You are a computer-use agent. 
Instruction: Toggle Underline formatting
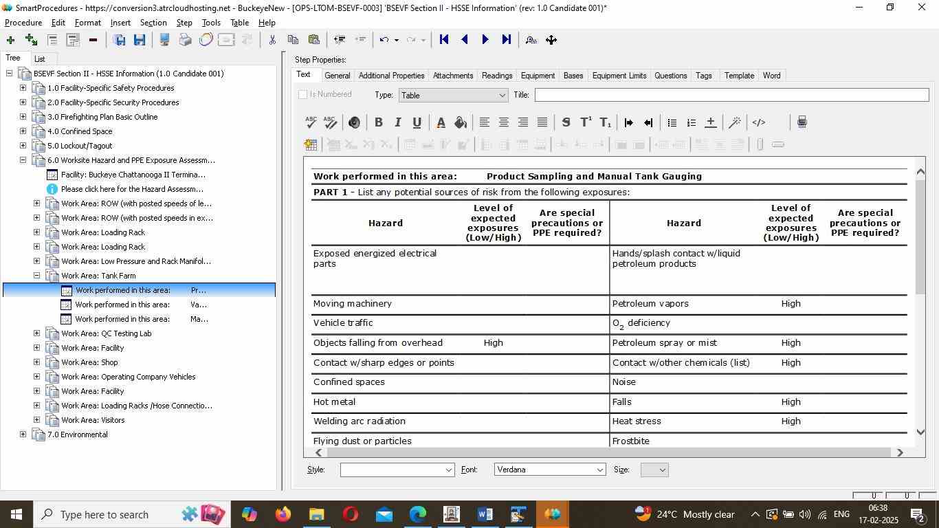tap(417, 122)
